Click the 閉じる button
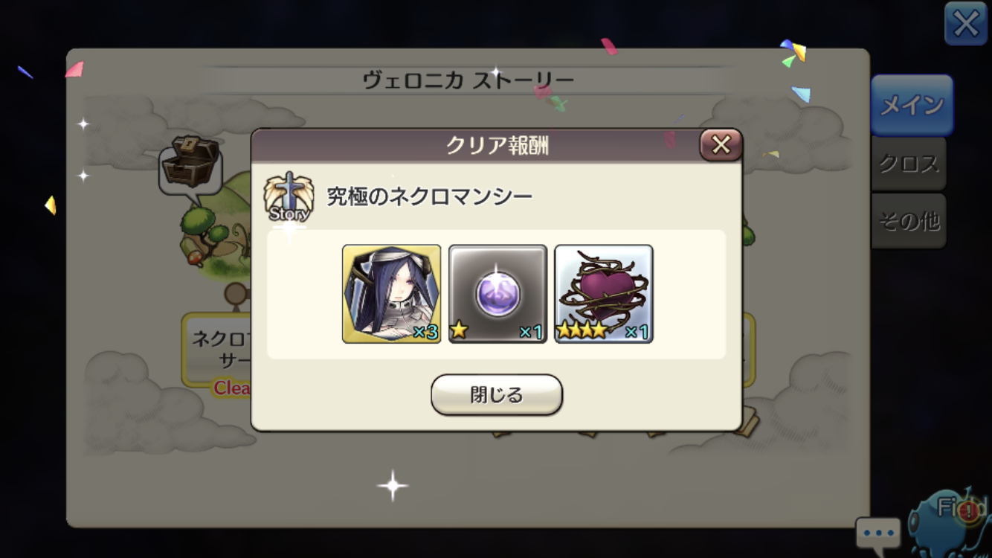992x558 pixels. (x=497, y=395)
